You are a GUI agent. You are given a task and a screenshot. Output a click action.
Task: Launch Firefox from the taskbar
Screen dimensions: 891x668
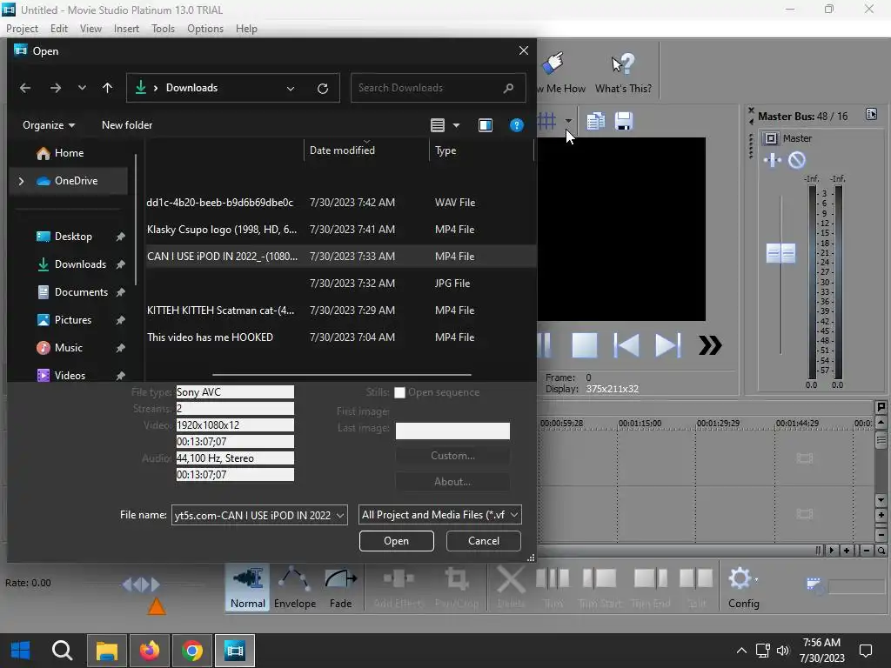point(150,651)
